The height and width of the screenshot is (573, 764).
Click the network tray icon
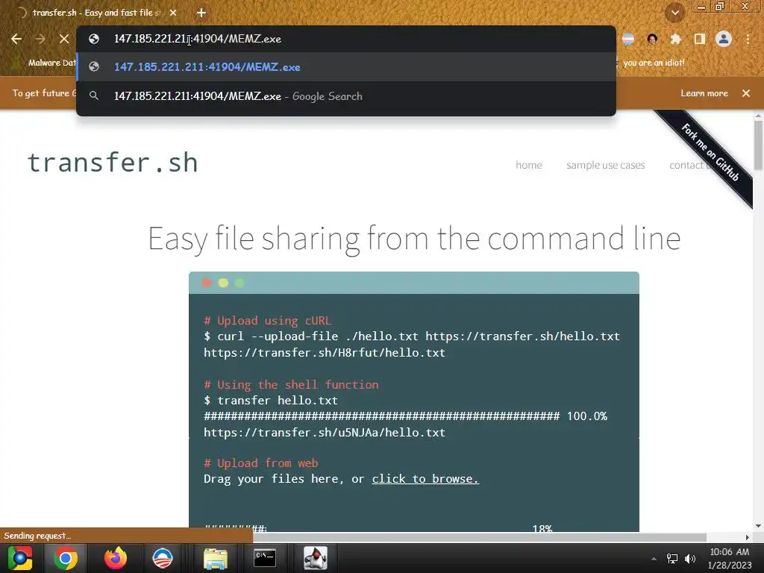click(x=672, y=559)
